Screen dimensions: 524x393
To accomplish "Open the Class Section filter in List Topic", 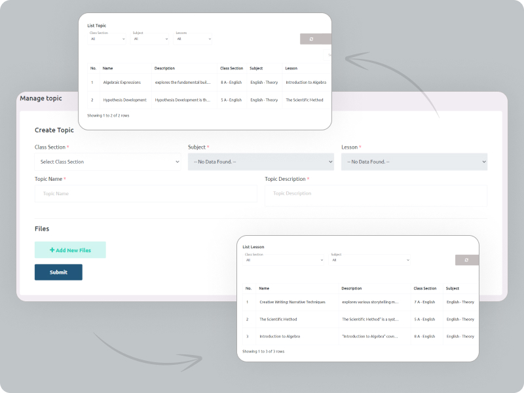I will coord(107,39).
